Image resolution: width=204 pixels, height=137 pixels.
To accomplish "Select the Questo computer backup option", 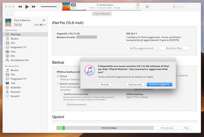I will [58, 84].
